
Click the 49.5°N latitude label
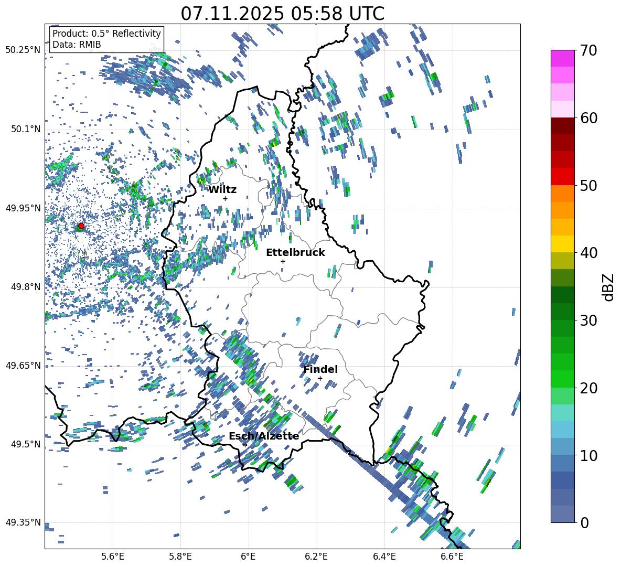point(26,444)
